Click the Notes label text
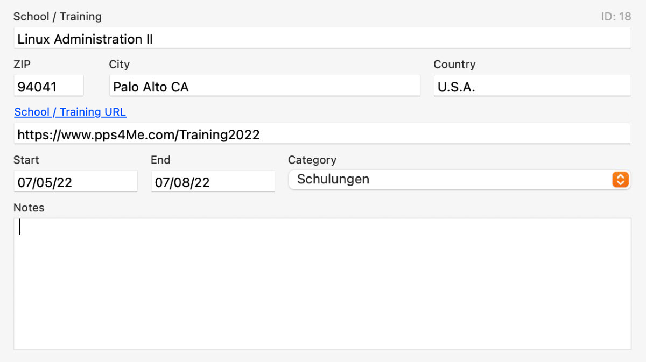 [x=29, y=208]
